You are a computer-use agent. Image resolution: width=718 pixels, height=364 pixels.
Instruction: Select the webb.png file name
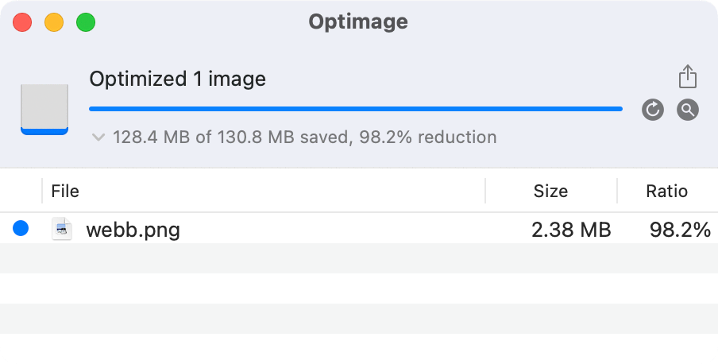pyautogui.click(x=133, y=230)
